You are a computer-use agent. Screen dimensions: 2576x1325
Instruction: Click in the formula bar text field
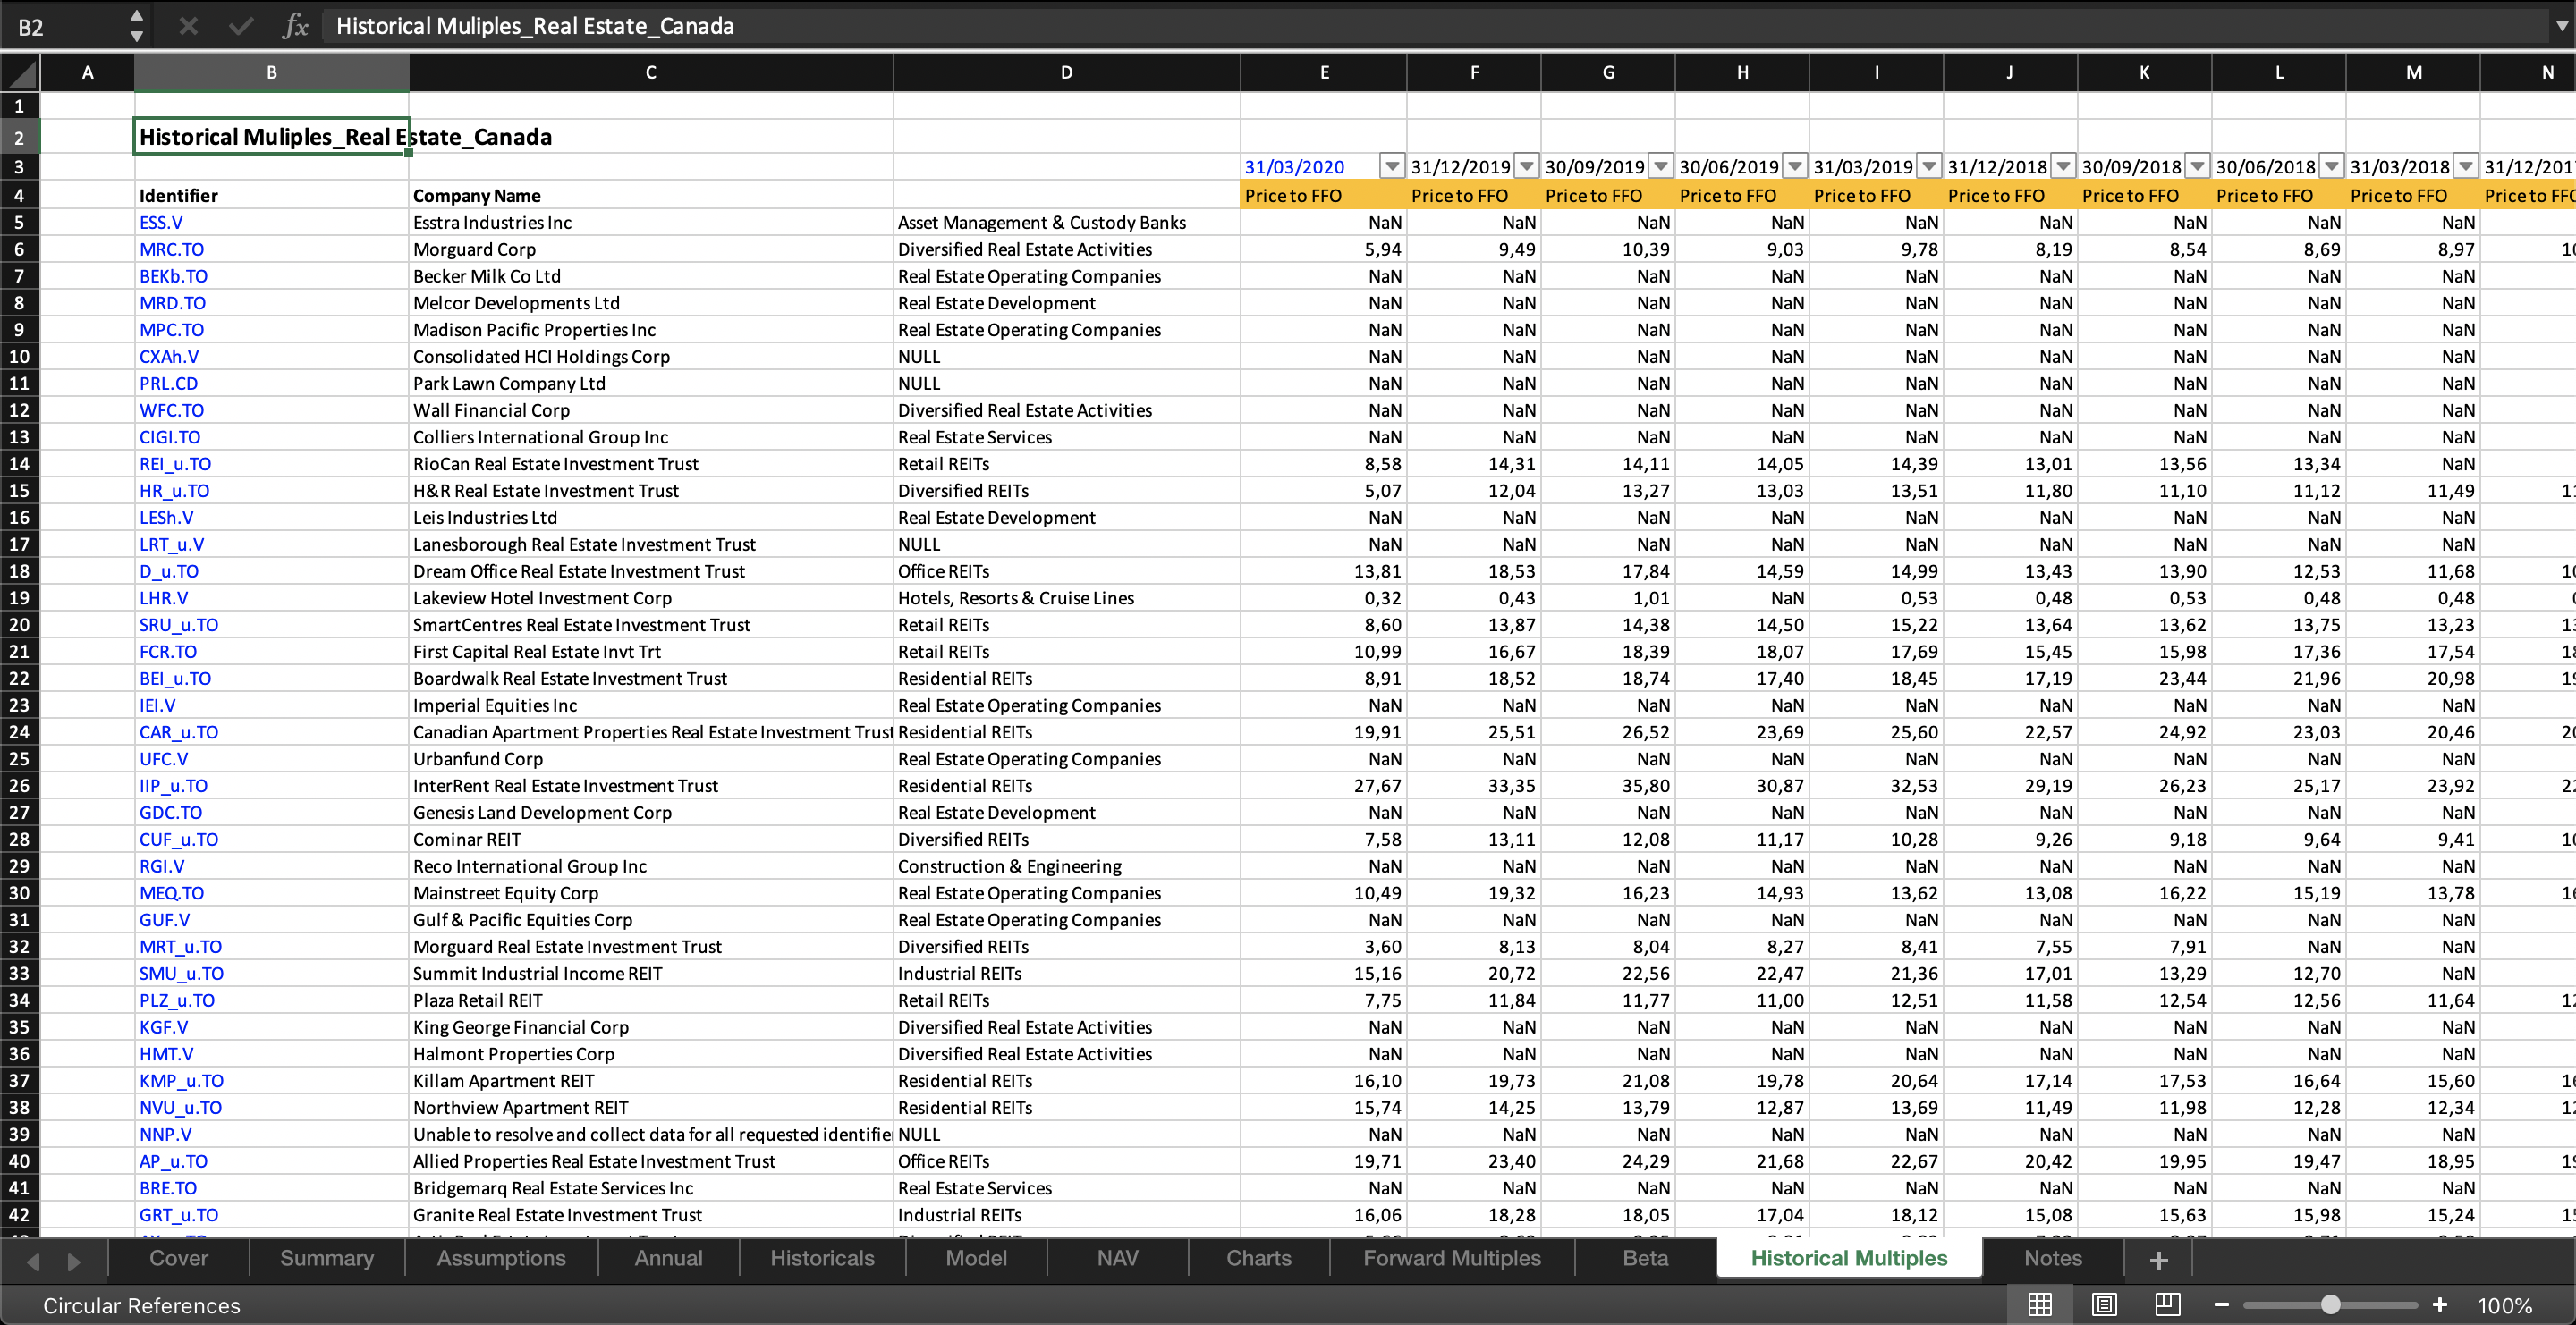1435,26
